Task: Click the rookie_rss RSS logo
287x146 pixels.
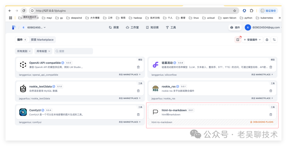Action: click(155, 88)
